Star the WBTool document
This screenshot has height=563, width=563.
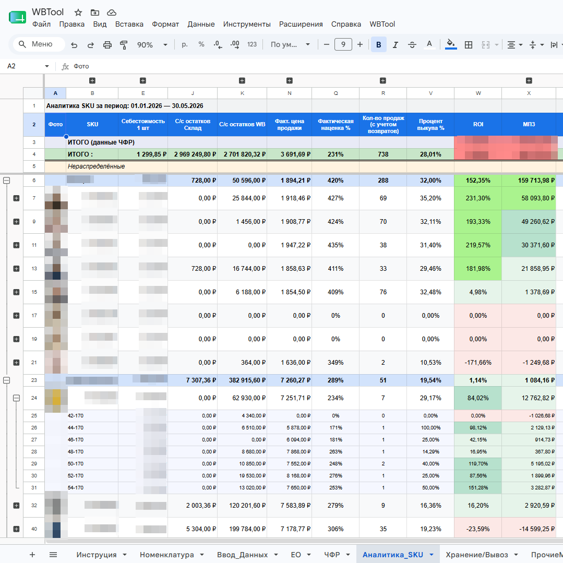point(78,13)
